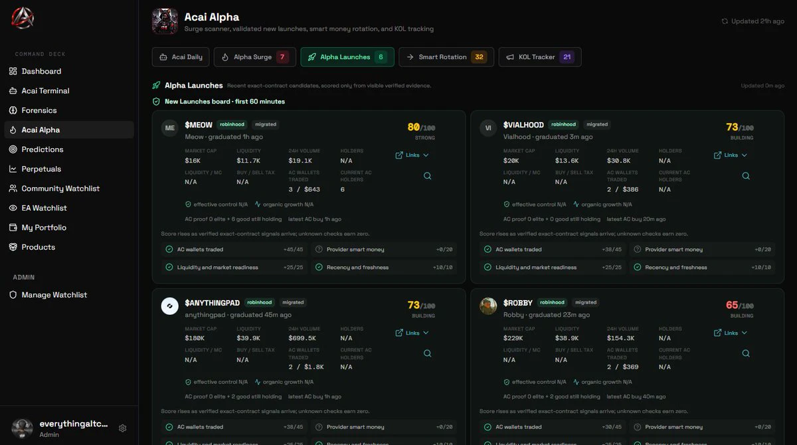
Task: Click the 65/100 score on $ROBBY card
Action: (739, 305)
